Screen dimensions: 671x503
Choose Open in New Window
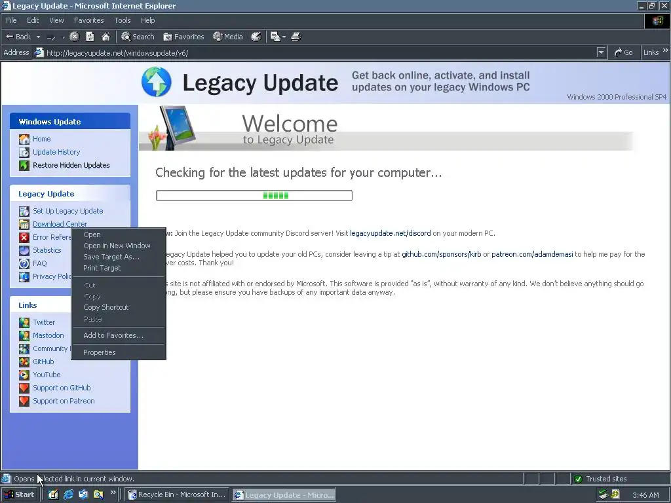click(x=119, y=246)
